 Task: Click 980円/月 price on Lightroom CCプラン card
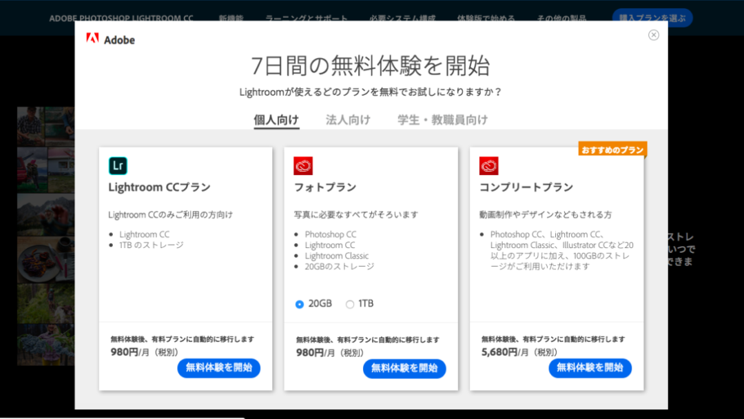pyautogui.click(x=144, y=352)
